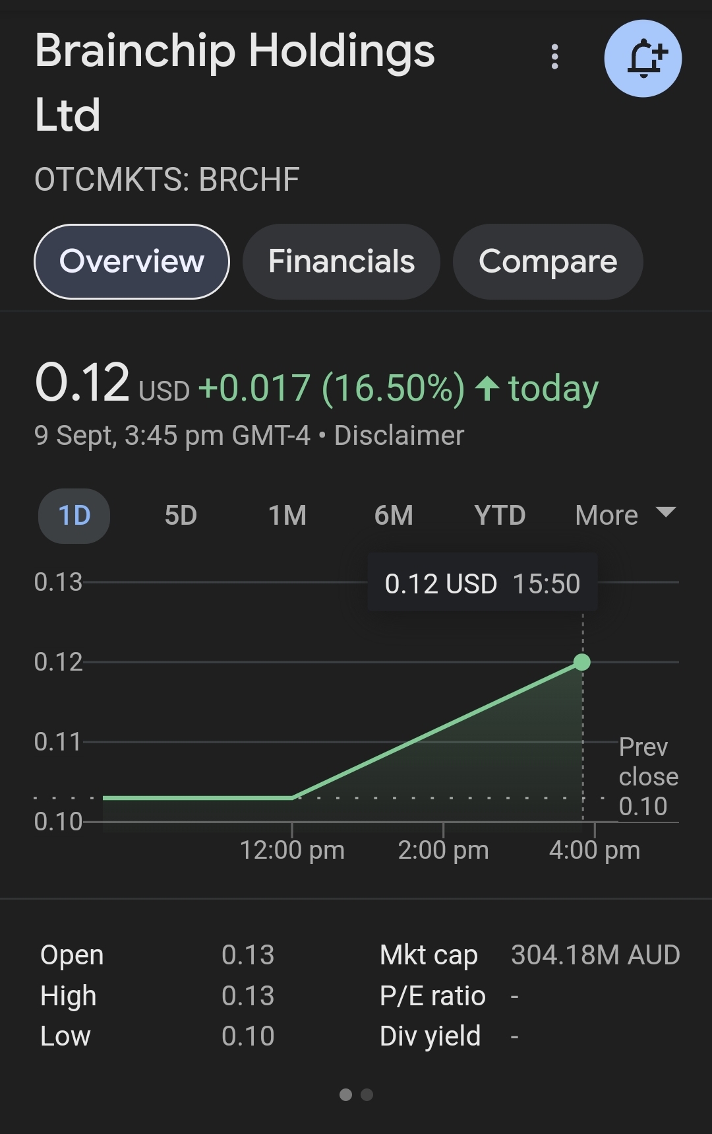Click the 0.11 y-axis label

[57, 742]
